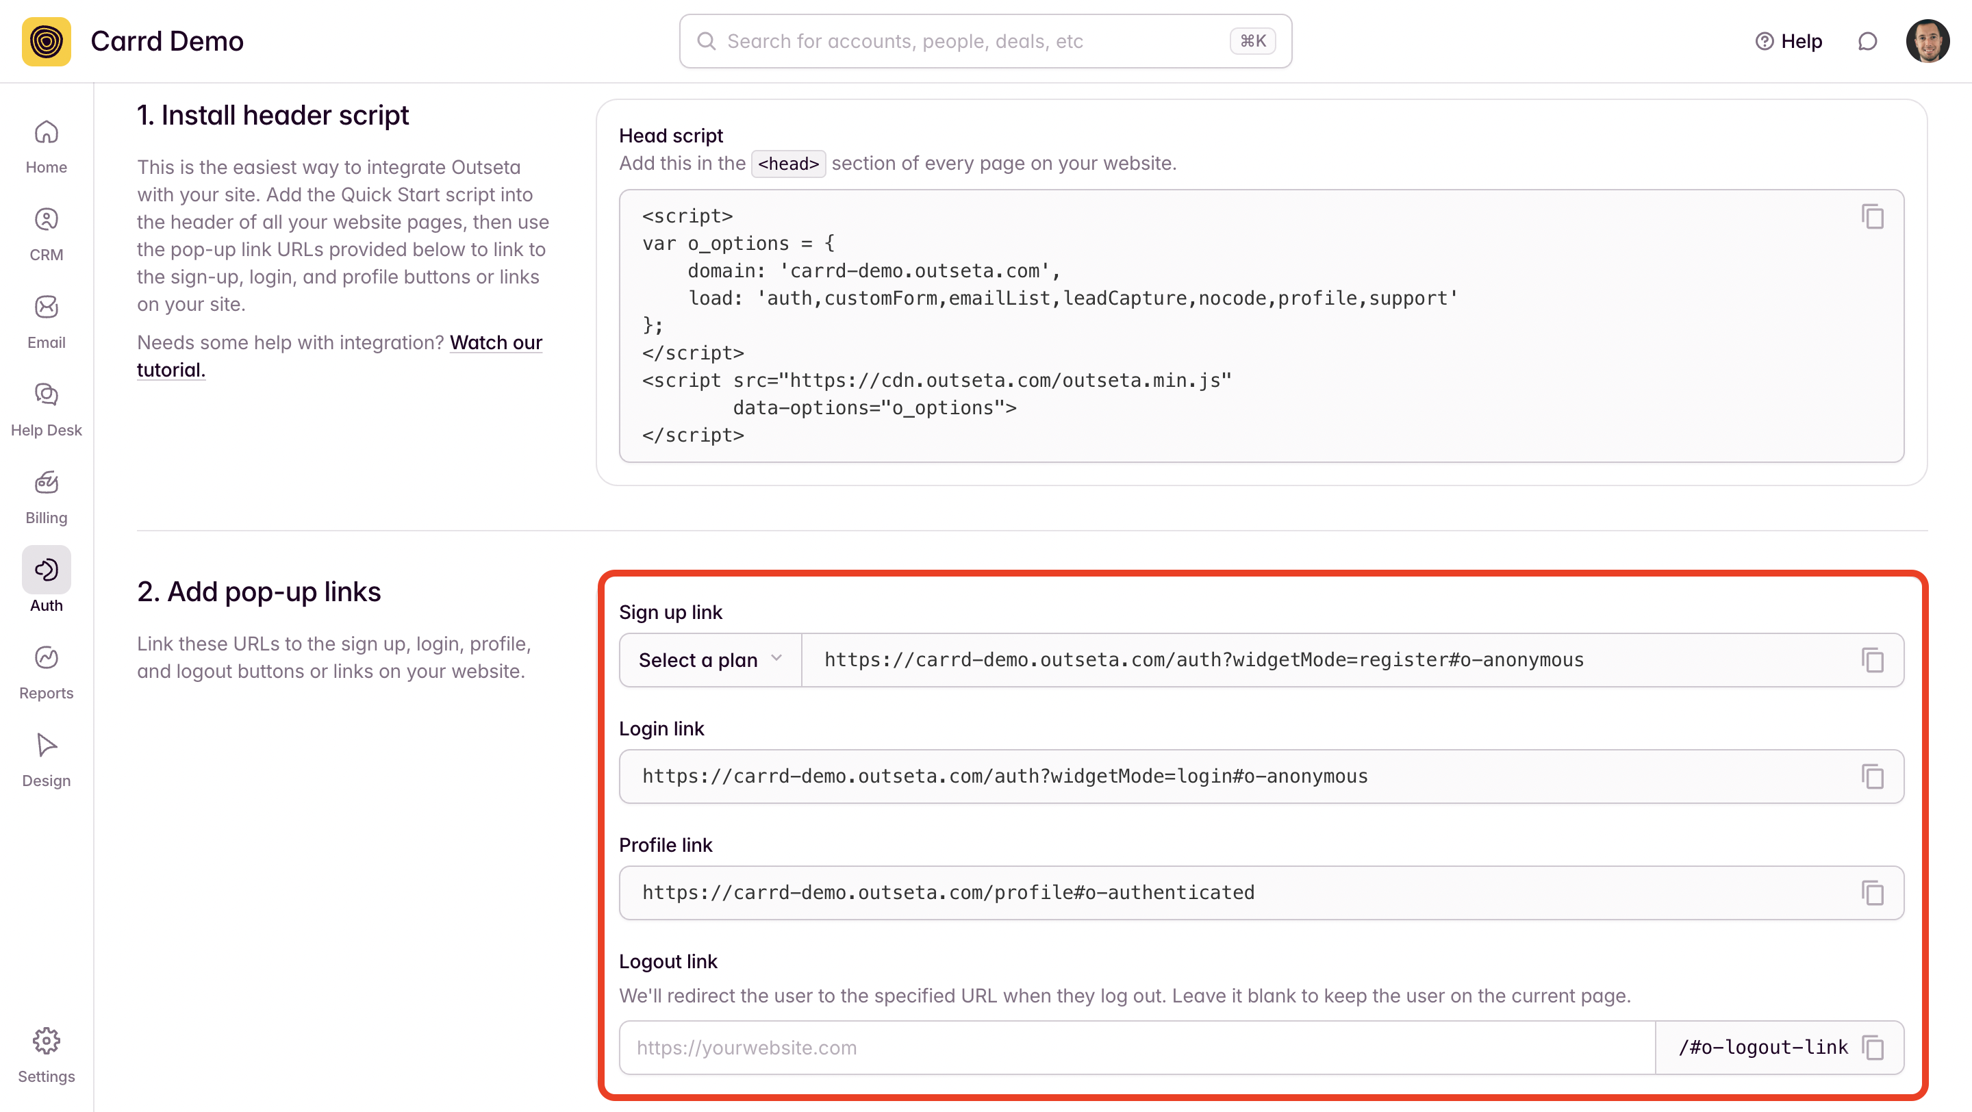Copy the sign up link URL

pyautogui.click(x=1873, y=659)
